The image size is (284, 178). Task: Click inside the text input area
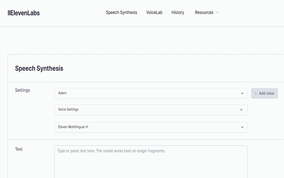tap(151, 162)
